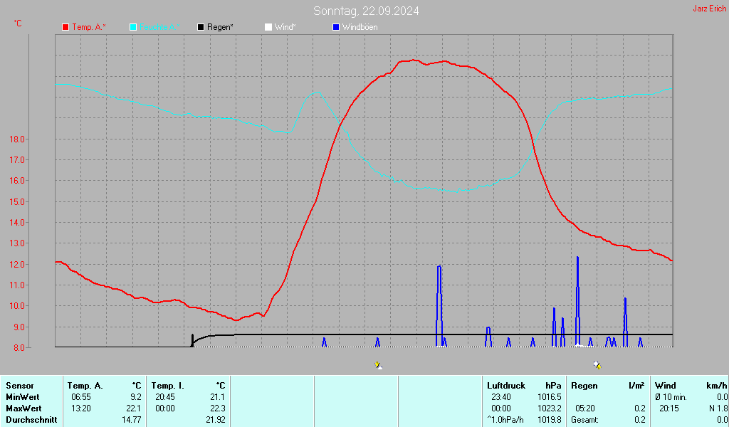Click the red Temp. A. legend swatch
The height and width of the screenshot is (427, 729).
tap(65, 27)
